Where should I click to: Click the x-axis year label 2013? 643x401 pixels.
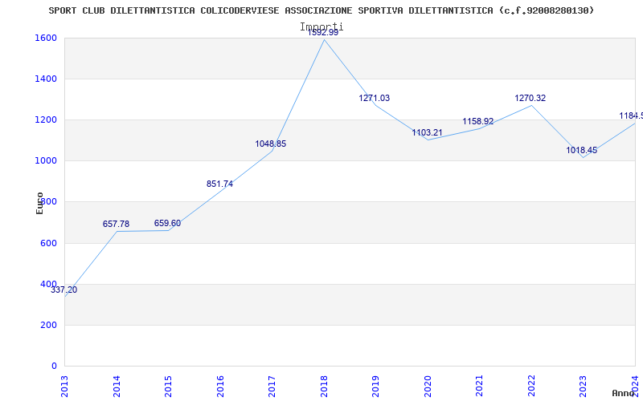pos(65,386)
